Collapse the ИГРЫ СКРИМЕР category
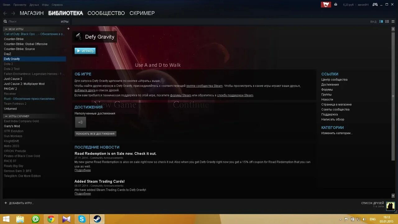Screen dimensions: 398x224 (x=6, y=116)
